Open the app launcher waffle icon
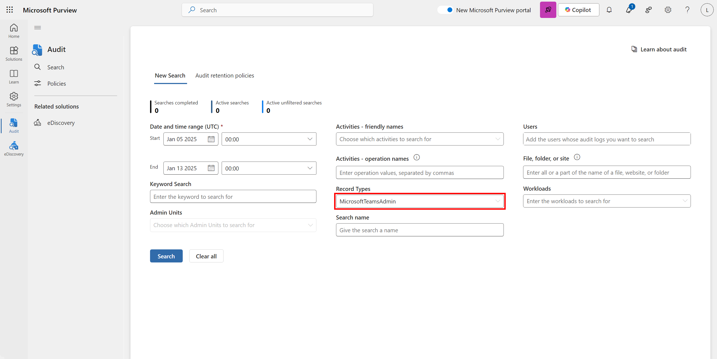 [10, 10]
